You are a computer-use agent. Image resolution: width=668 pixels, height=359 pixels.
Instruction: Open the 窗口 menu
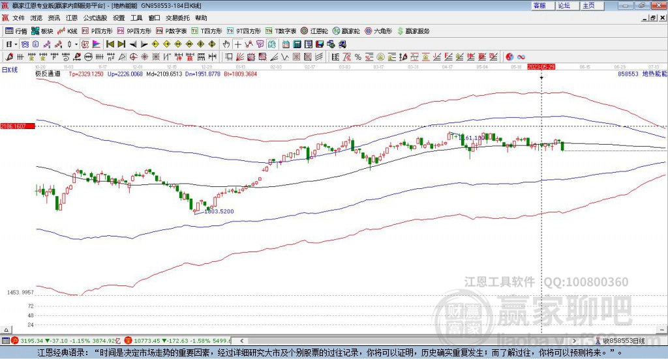coord(154,18)
